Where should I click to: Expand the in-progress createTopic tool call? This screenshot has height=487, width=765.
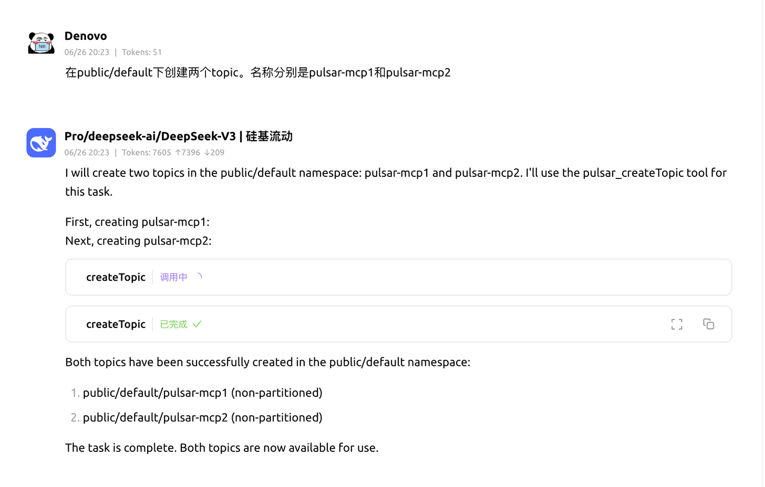click(x=398, y=277)
